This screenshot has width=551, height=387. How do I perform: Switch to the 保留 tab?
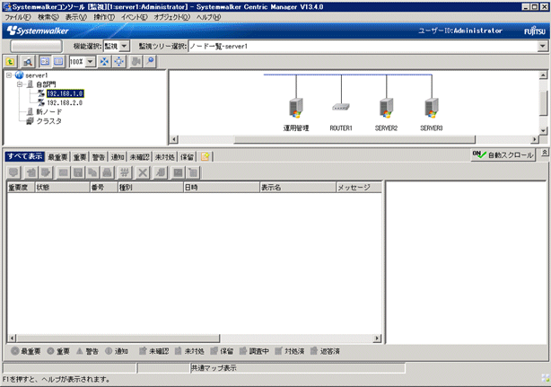[x=187, y=157]
